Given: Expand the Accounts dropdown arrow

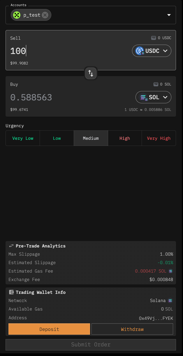Looking at the screenshot, I should 169,15.
